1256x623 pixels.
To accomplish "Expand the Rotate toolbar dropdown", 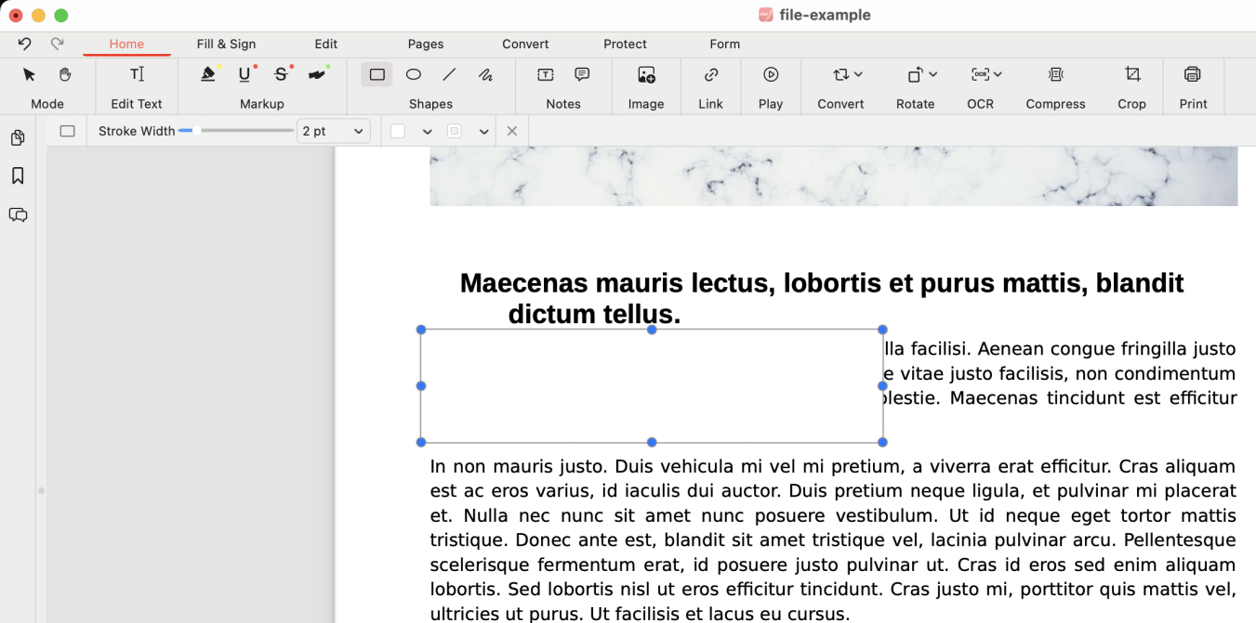I will [932, 74].
